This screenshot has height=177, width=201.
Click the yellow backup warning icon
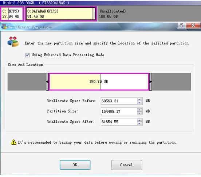[x=13, y=142]
